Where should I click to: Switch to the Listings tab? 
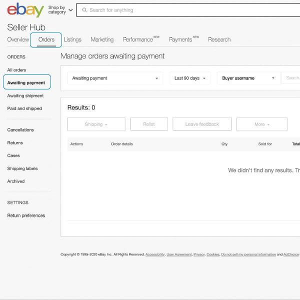point(72,39)
